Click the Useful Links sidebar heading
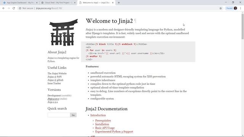Screen dimensions: 244x137 [57, 68]
